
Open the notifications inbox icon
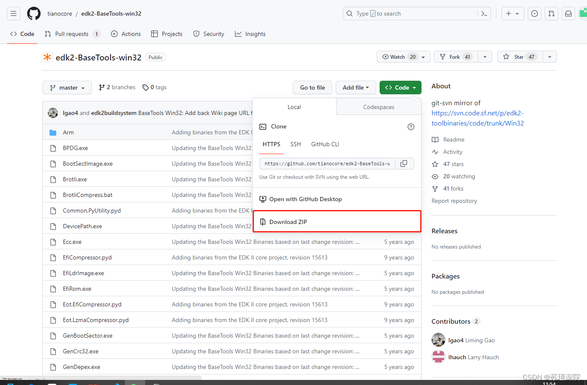click(568, 14)
